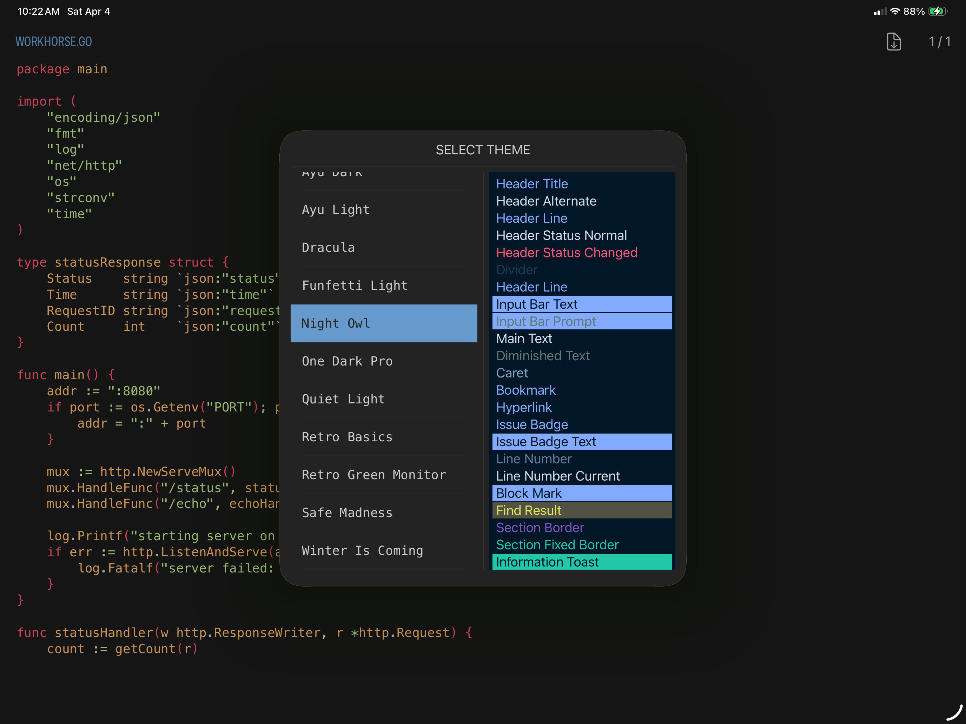The width and height of the screenshot is (966, 724).
Task: Tap the Wi-Fi icon in status bar
Action: click(895, 11)
